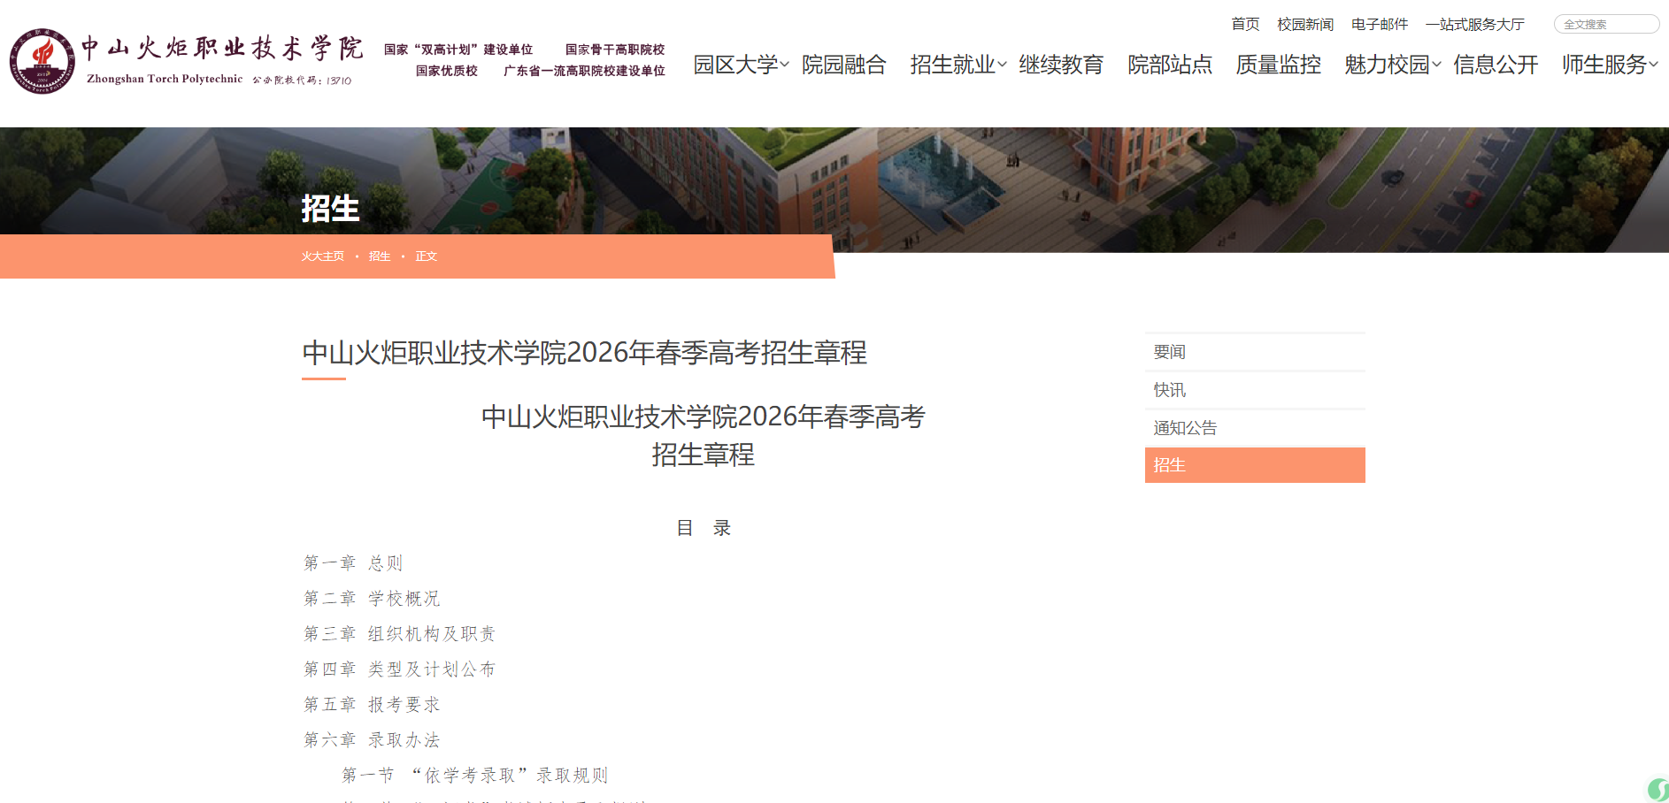Open 信息公开 in the navigation bar

[1494, 65]
